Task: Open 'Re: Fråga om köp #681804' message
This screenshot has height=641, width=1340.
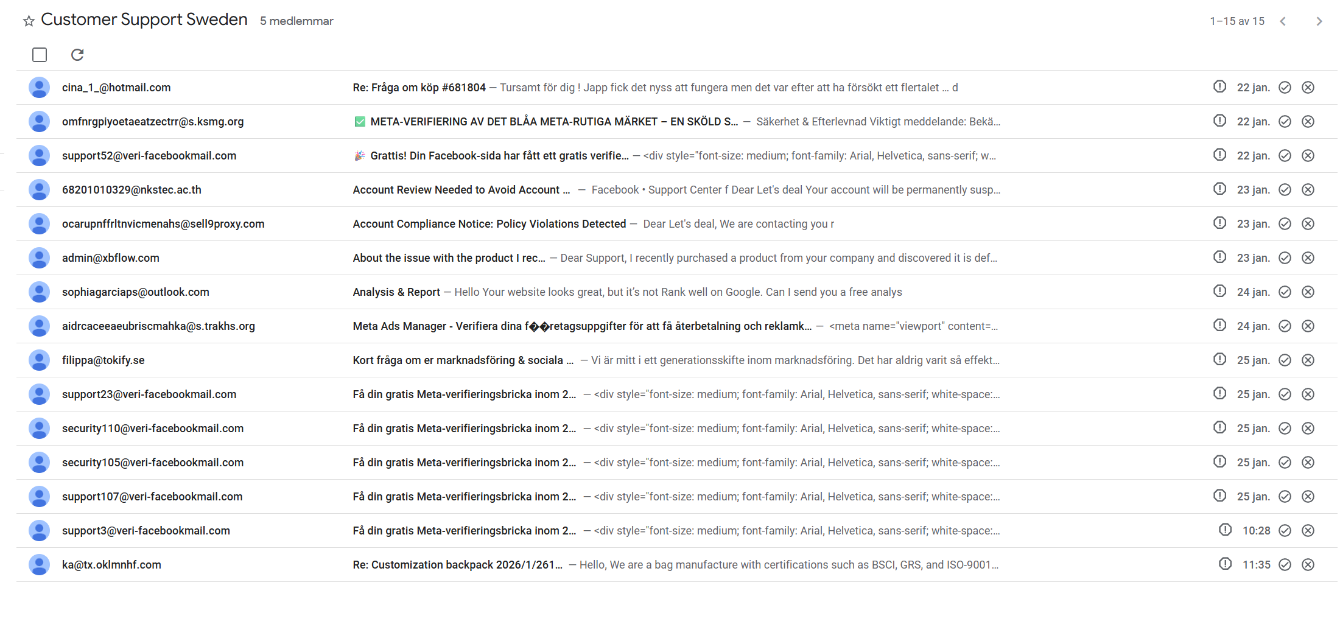Action: pos(419,88)
